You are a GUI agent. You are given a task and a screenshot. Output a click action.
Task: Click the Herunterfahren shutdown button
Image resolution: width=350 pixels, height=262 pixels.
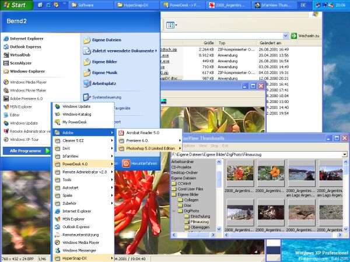tap(139, 164)
